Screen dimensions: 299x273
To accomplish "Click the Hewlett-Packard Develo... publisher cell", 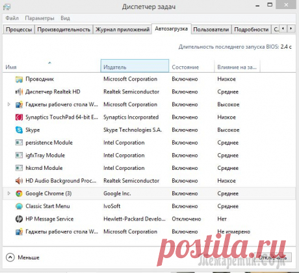I will click(x=135, y=219).
